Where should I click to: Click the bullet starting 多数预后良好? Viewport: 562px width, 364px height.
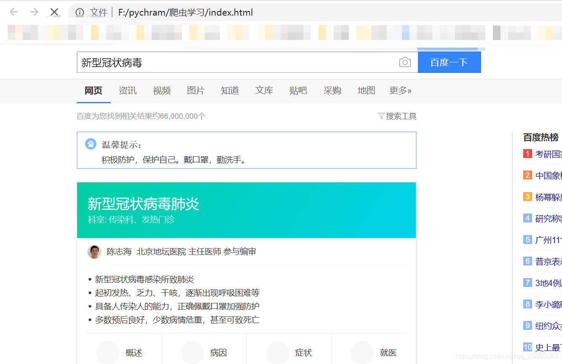pyautogui.click(x=177, y=320)
